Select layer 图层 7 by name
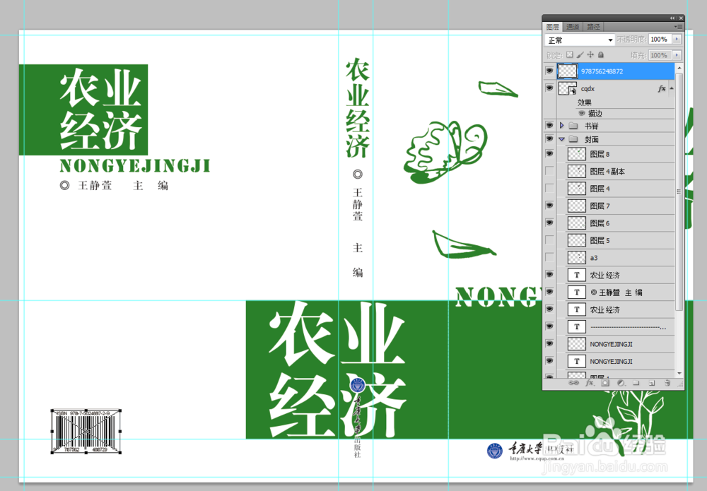 (x=600, y=206)
